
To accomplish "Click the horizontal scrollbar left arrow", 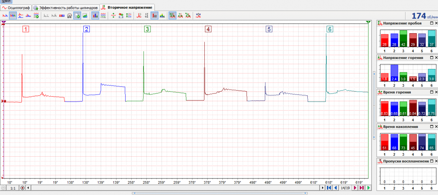I will tap(28, 188).
